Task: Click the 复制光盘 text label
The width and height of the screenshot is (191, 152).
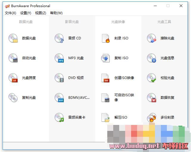Action: point(29,98)
